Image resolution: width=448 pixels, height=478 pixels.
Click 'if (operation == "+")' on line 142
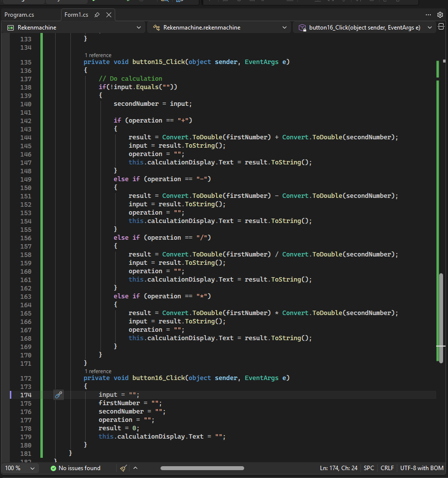point(153,121)
